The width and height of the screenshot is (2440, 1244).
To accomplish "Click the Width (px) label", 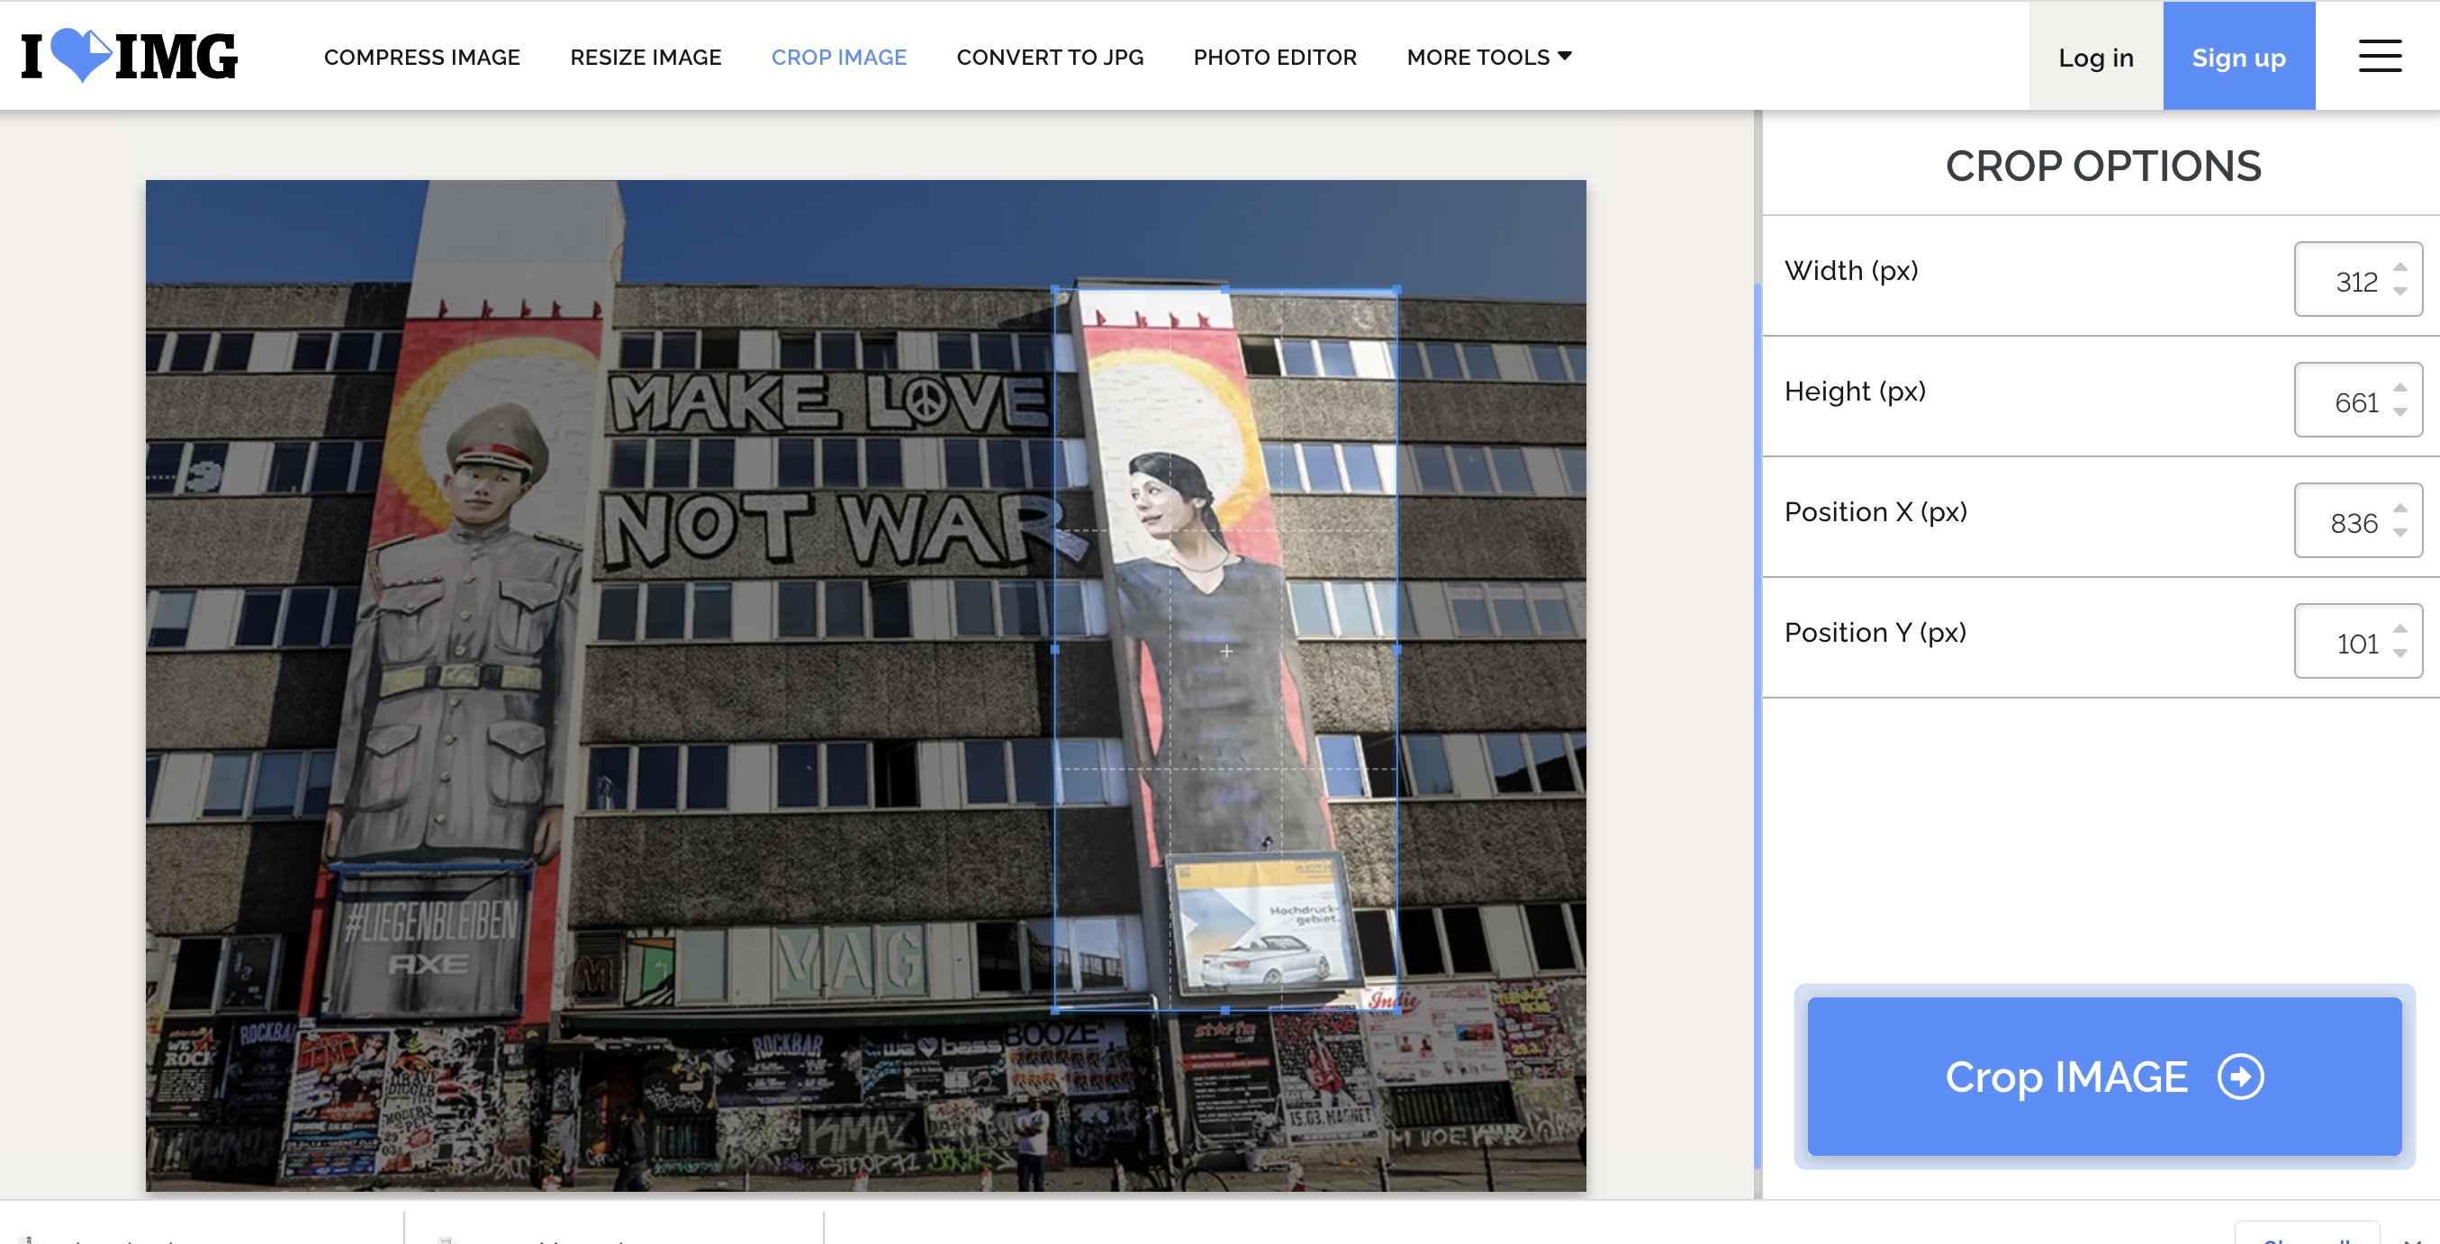I will tap(1851, 271).
